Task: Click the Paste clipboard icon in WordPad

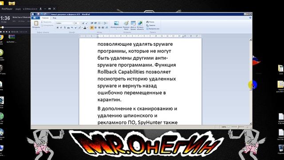Action: (36, 23)
